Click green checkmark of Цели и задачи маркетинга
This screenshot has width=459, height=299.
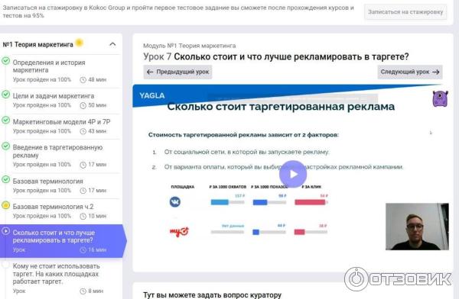[5, 95]
